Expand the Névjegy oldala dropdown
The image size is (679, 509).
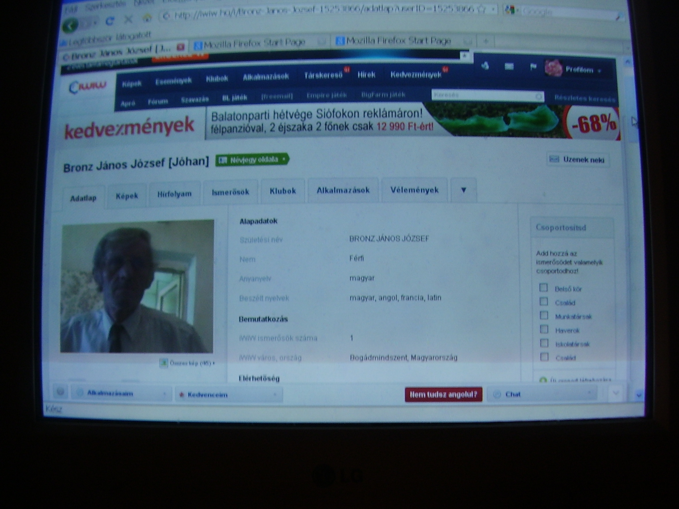pos(252,160)
